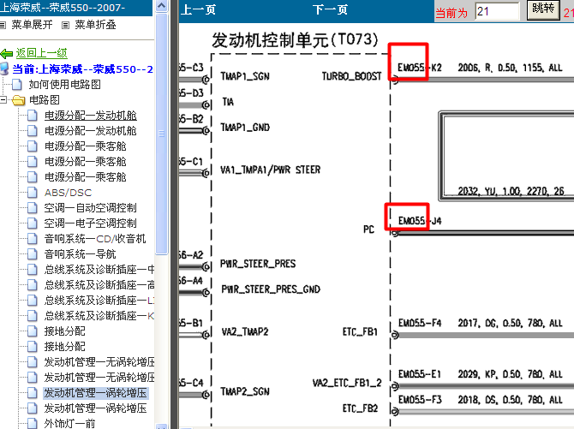The image size is (574, 429).
Task: Click wire label 2032, YU, 1.00, 2270
Action: point(511,191)
